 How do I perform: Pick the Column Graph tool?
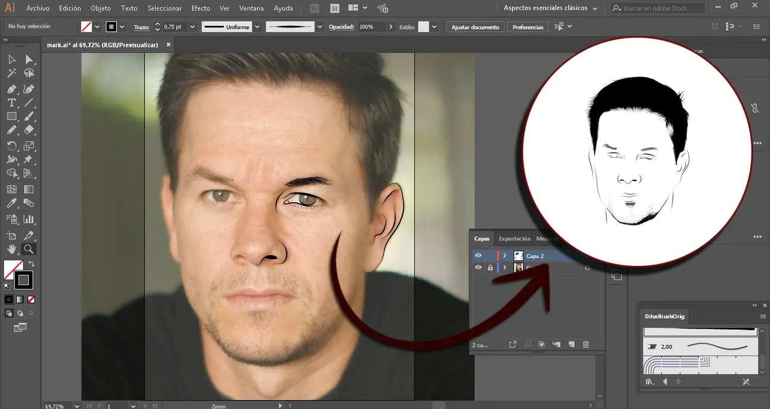29,219
